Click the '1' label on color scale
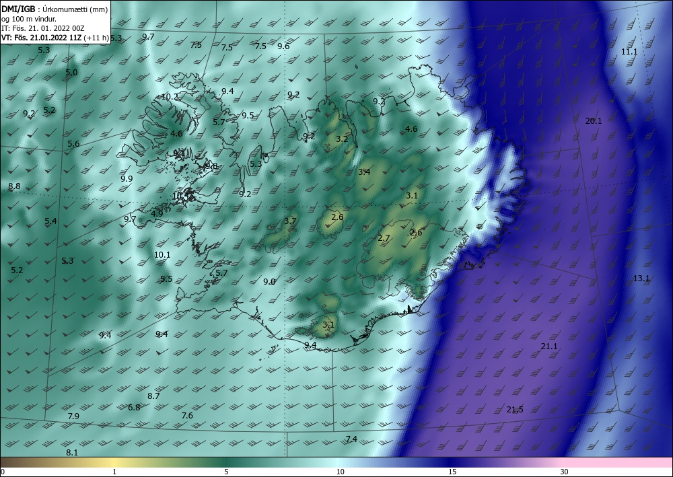673x477 pixels. pyautogui.click(x=114, y=472)
